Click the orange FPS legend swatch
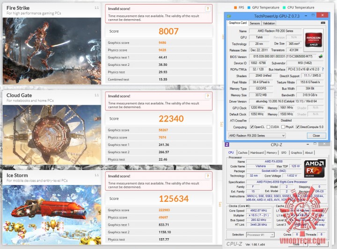This screenshot has width=337, height=249. click(235, 7)
